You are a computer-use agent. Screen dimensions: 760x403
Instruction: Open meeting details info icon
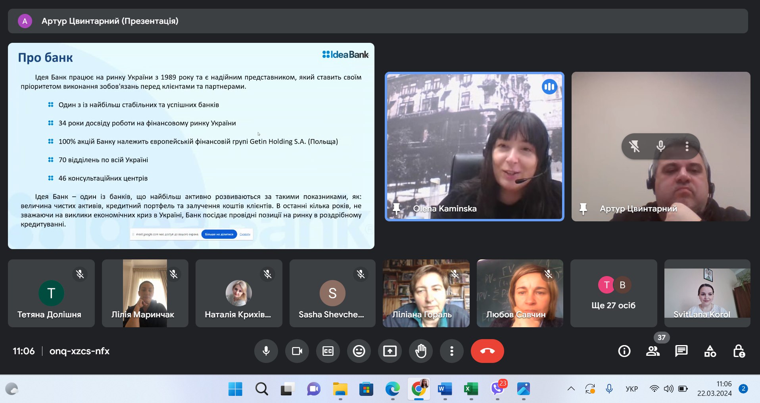pos(624,351)
